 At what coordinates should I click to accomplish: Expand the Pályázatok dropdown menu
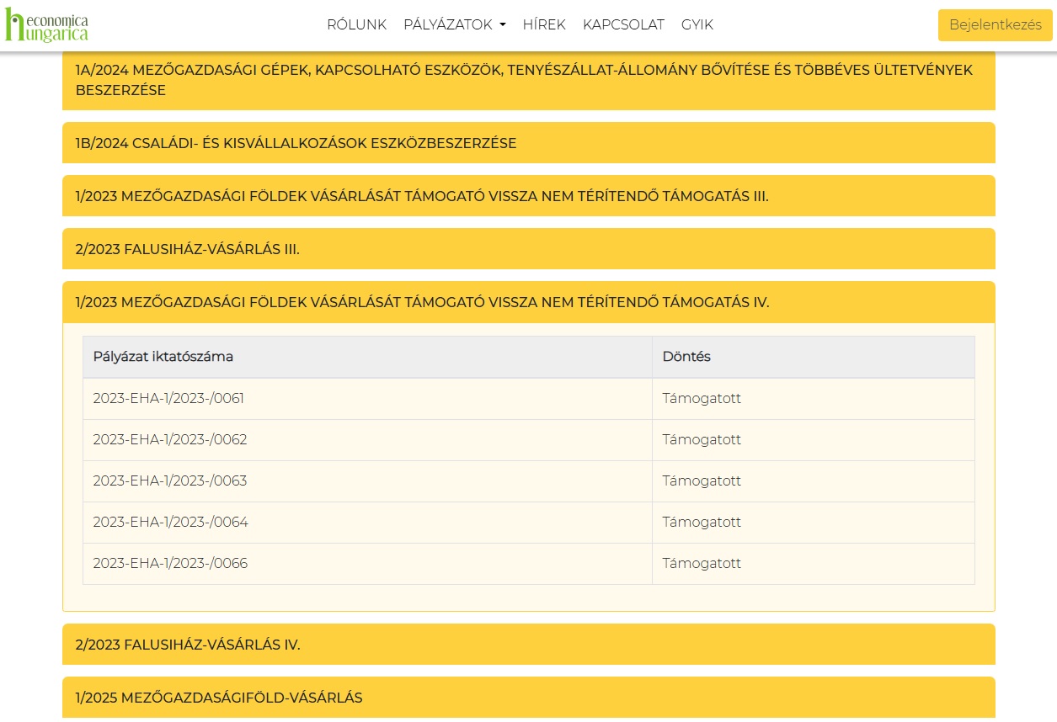pyautogui.click(x=454, y=25)
